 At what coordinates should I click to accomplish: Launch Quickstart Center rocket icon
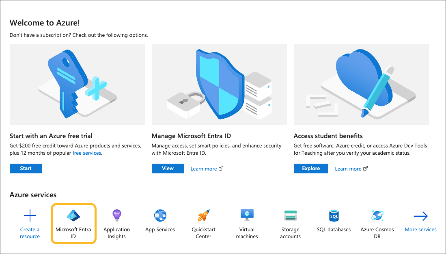(203, 216)
